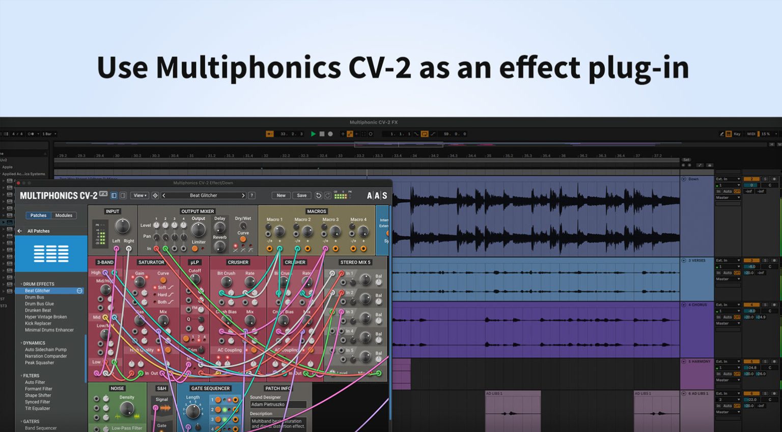This screenshot has width=782, height=432.
Task: Click the redo arrow in Multiphonics toolbar
Action: [x=327, y=195]
